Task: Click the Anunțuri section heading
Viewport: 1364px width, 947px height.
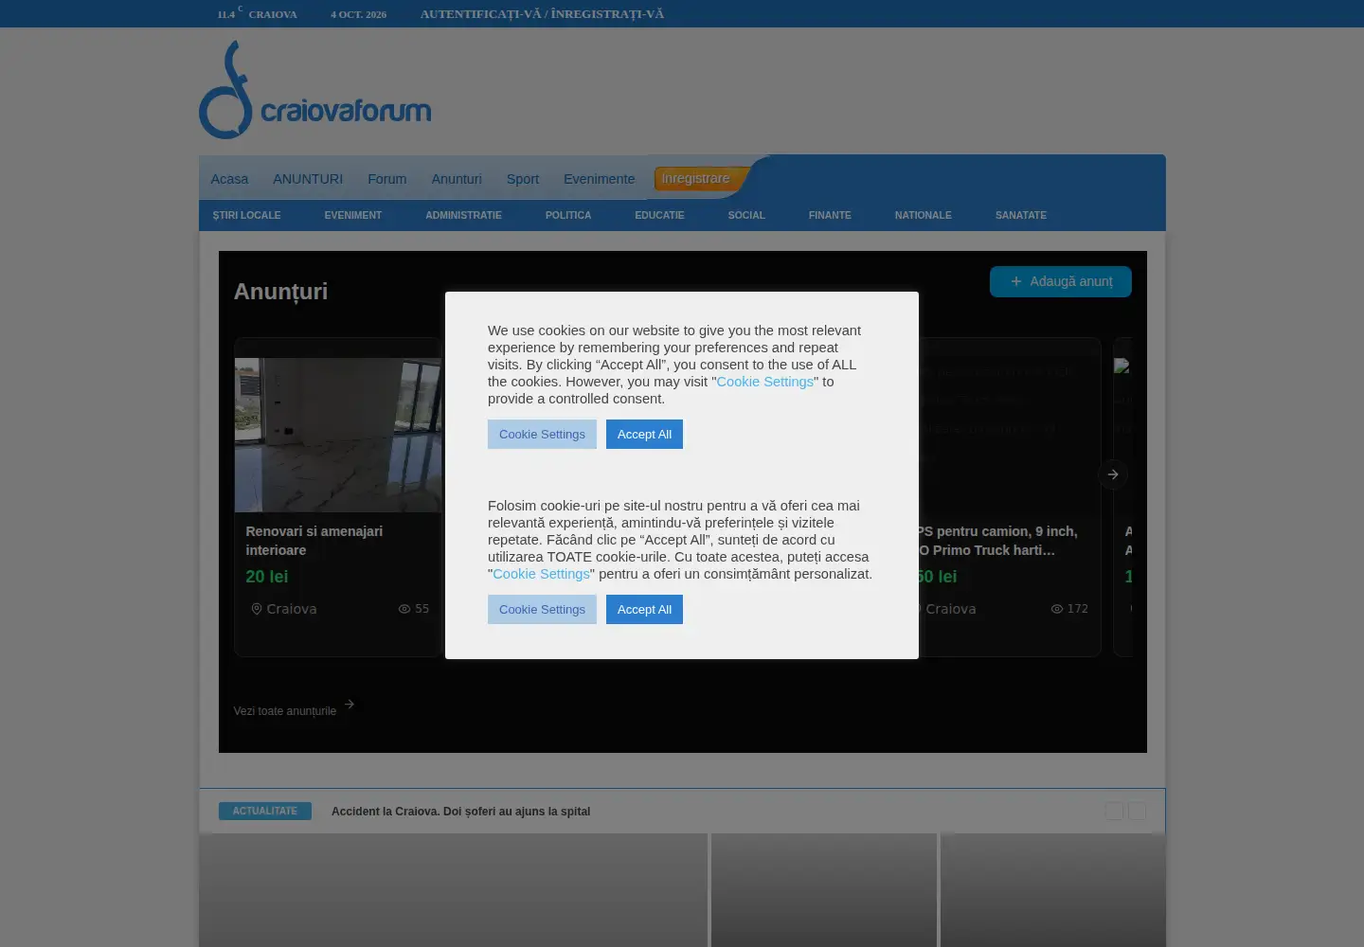Action: point(280,292)
